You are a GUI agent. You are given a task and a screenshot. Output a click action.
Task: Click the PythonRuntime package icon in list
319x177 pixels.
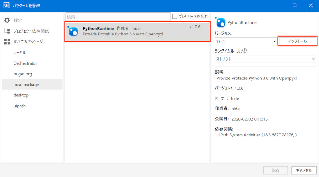[73, 31]
